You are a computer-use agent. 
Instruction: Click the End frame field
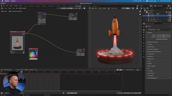[x=138, y=93]
